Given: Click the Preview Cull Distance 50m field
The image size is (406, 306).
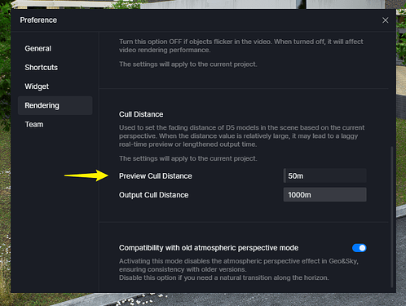Looking at the screenshot, I should pos(324,175).
